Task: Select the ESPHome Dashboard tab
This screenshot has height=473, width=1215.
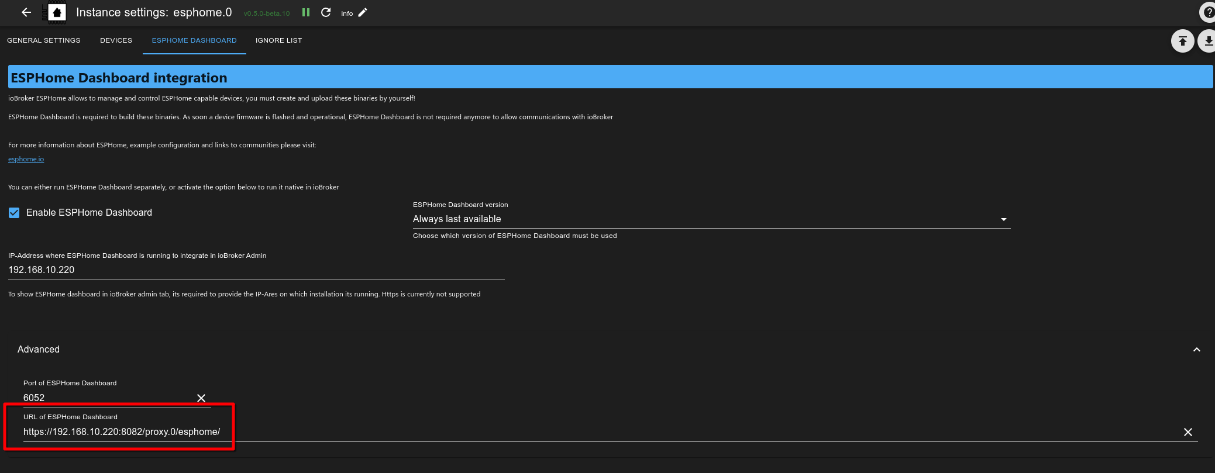Action: coord(194,40)
